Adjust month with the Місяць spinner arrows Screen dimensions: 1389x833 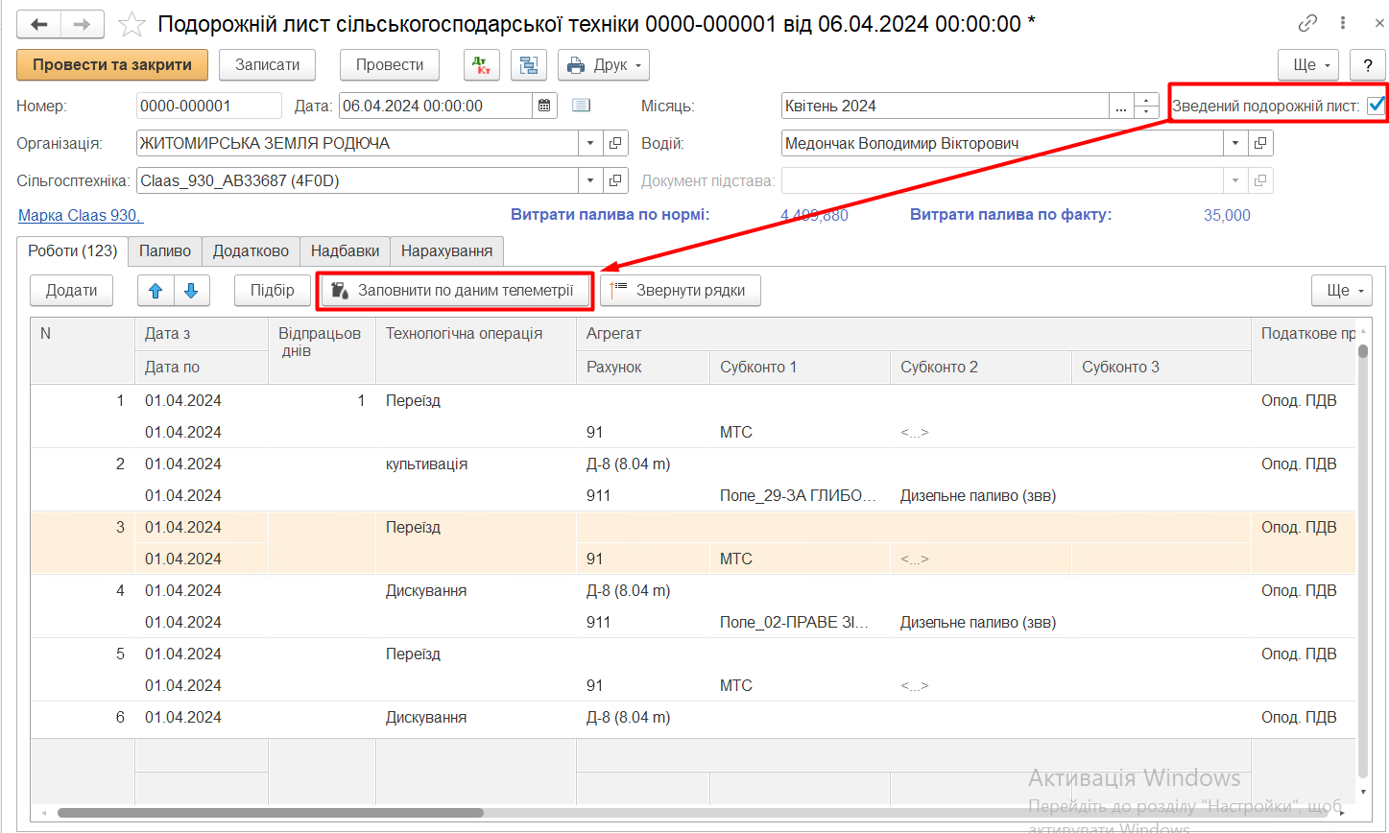click(x=1146, y=106)
